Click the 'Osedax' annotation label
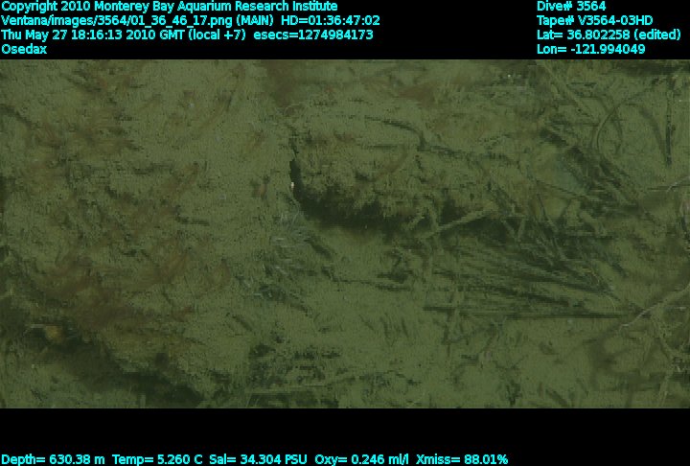This screenshot has height=466, width=690. (24, 49)
